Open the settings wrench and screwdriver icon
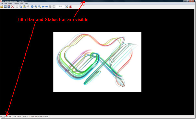The width and height of the screenshot is (196, 119). tap(67, 6)
